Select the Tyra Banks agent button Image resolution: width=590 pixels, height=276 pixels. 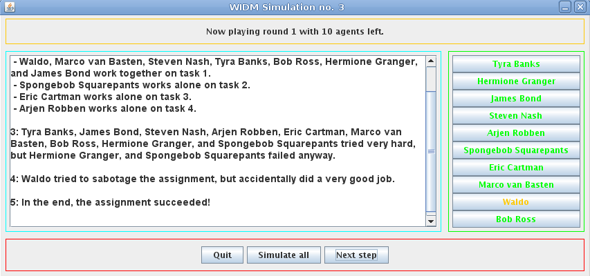pyautogui.click(x=516, y=64)
